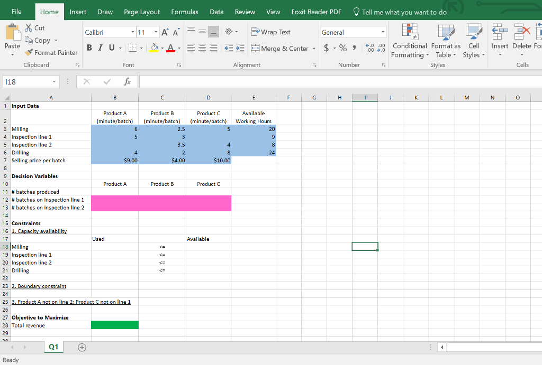Click the bottom align icon
The height and width of the screenshot is (365, 542).
214,32
